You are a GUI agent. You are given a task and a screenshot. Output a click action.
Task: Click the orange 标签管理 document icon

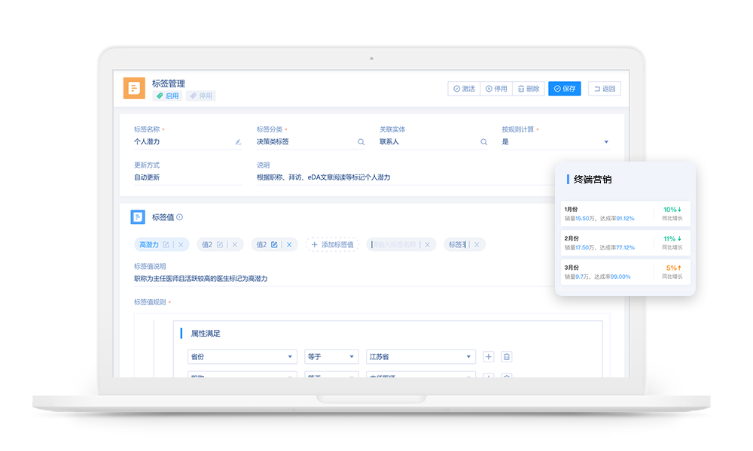[134, 89]
